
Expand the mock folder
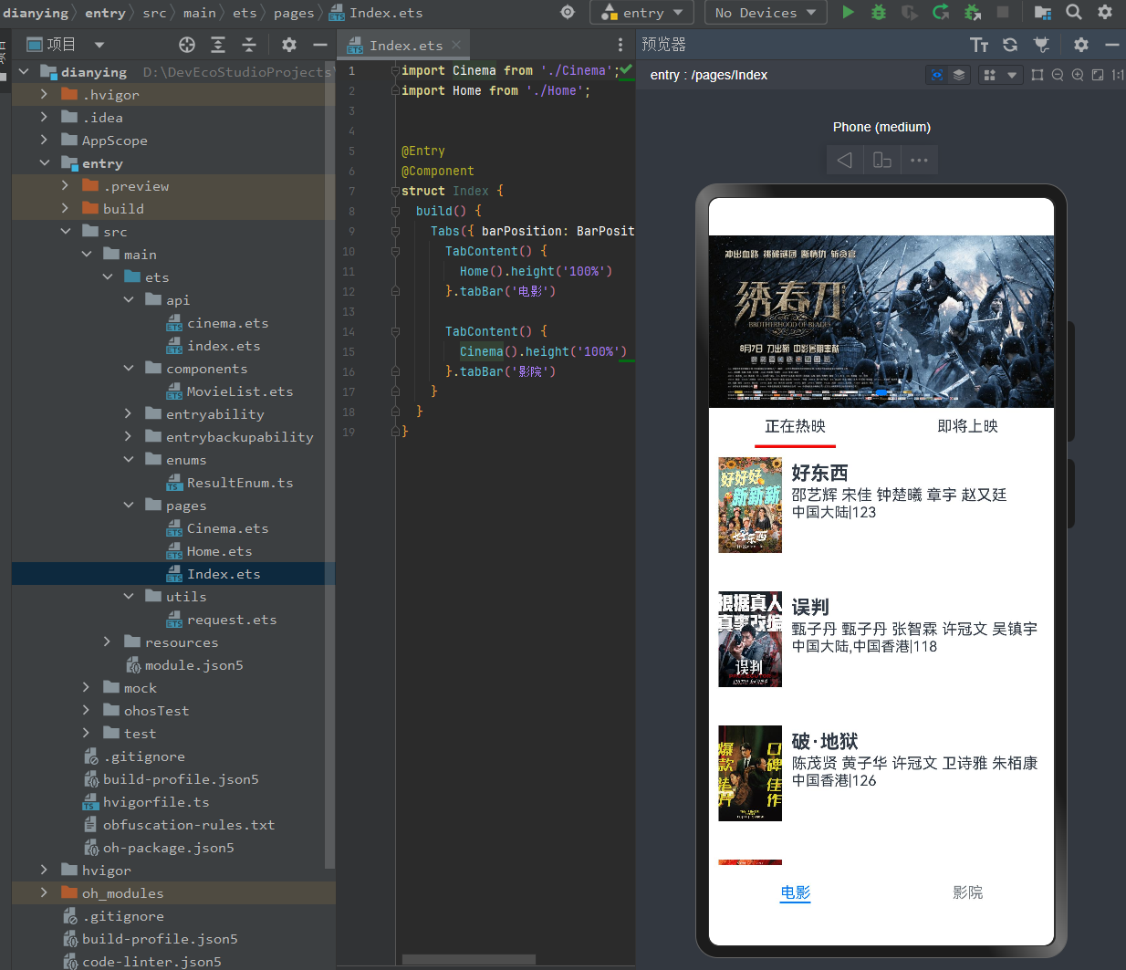(87, 688)
